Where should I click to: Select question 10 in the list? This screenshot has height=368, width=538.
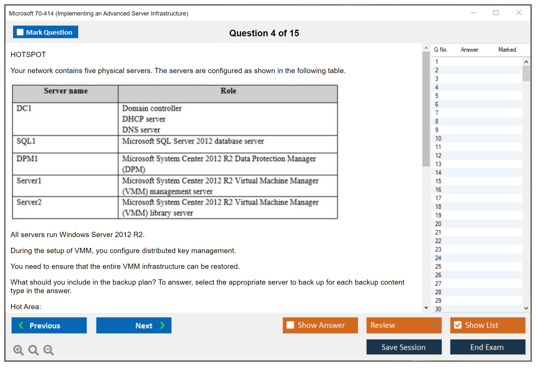pos(438,138)
